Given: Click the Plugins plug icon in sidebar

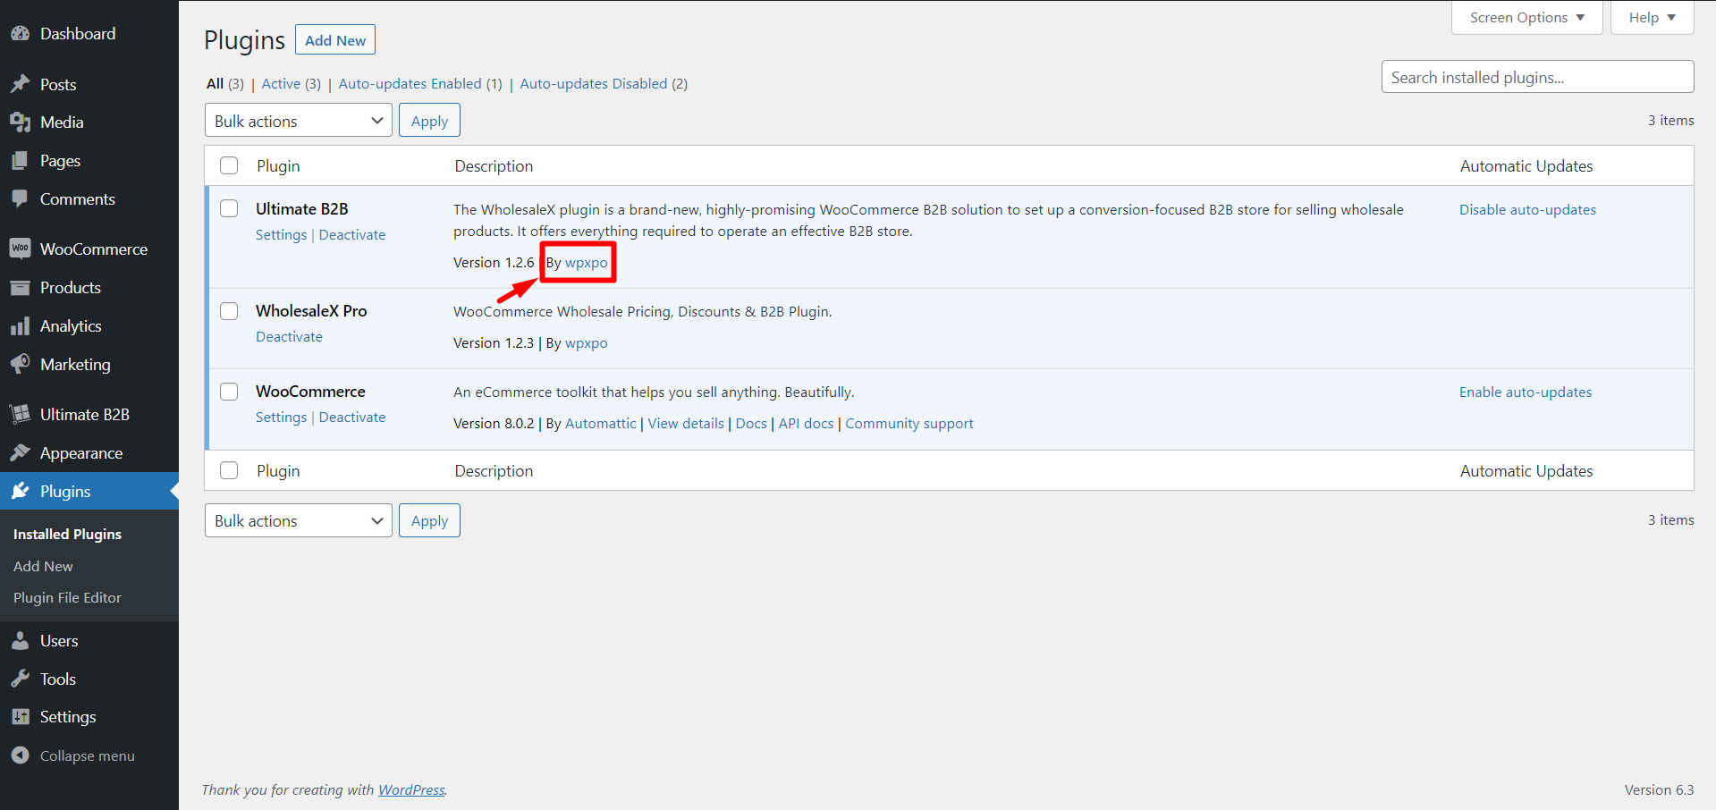Looking at the screenshot, I should tap(20, 491).
